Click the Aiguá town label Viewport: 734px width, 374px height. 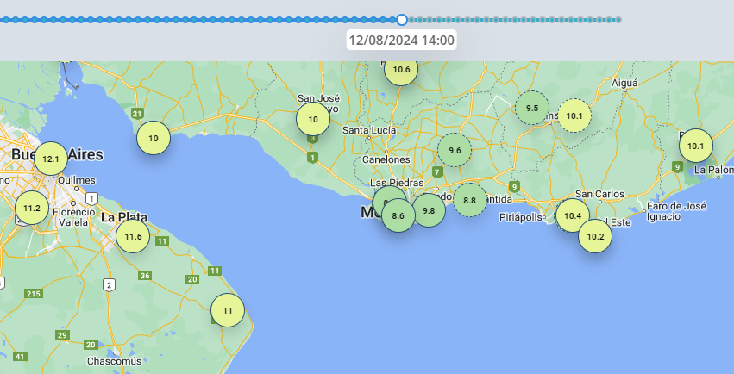click(x=624, y=84)
